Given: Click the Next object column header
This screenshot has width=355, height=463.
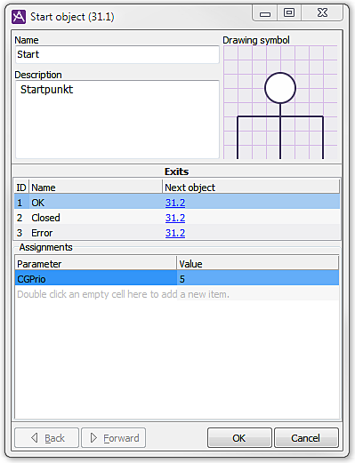Looking at the screenshot, I should click(x=251, y=188).
